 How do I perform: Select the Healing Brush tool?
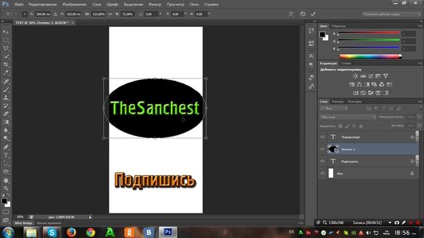(6, 81)
